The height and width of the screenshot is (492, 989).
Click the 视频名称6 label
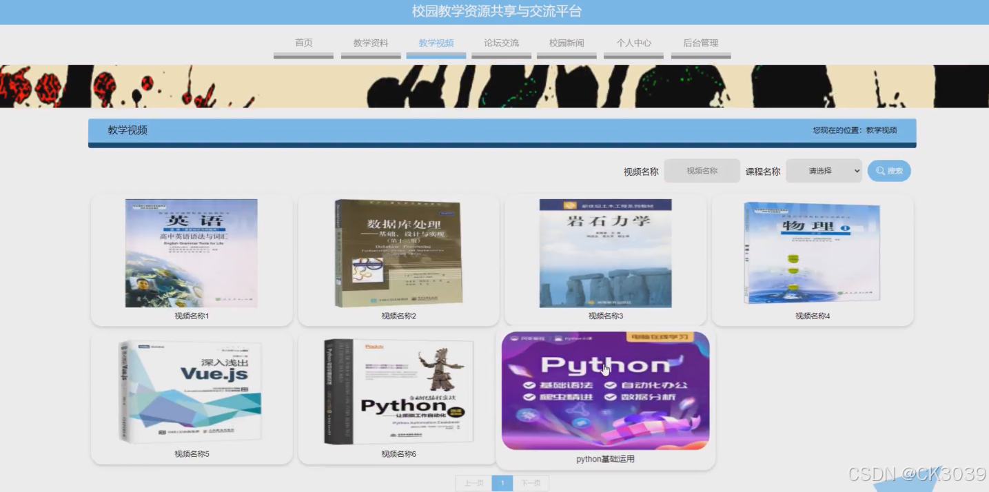(x=398, y=454)
